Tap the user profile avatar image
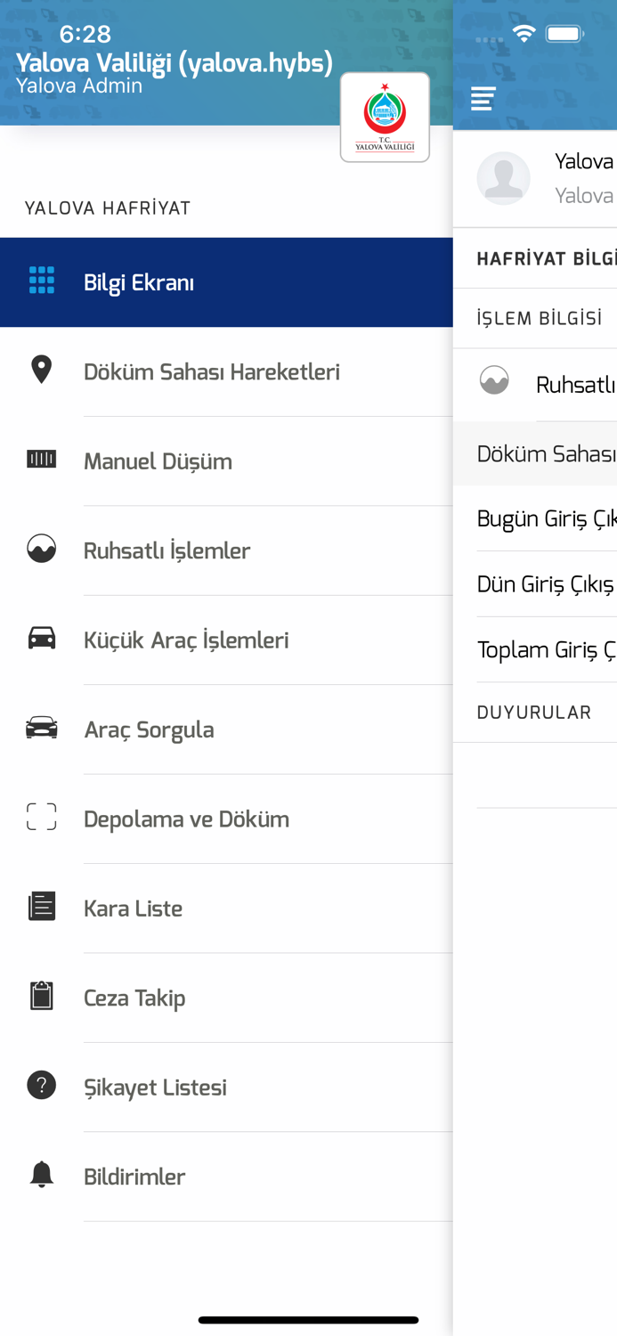This screenshot has height=1336, width=617. click(504, 178)
